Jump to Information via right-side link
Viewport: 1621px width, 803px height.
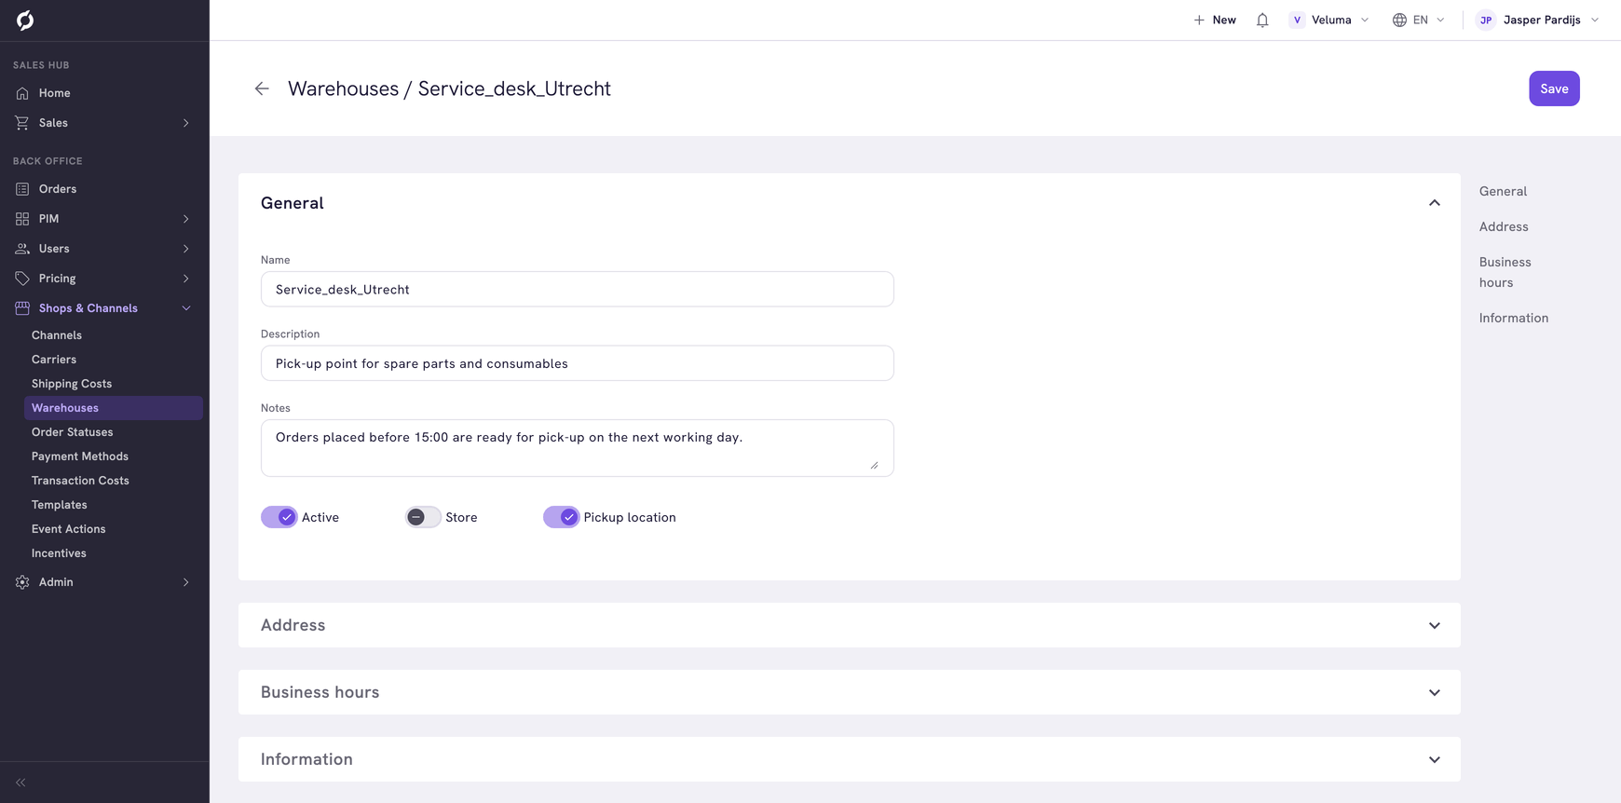(1514, 318)
